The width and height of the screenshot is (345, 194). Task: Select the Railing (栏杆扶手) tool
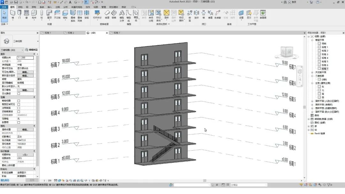97,14
